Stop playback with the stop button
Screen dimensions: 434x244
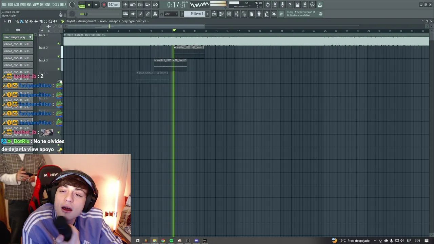tap(96, 5)
